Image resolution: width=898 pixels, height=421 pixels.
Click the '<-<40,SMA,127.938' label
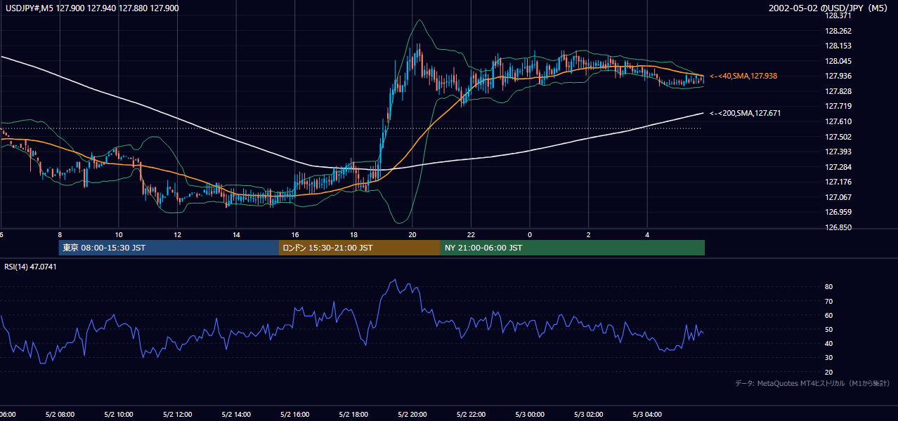point(743,76)
